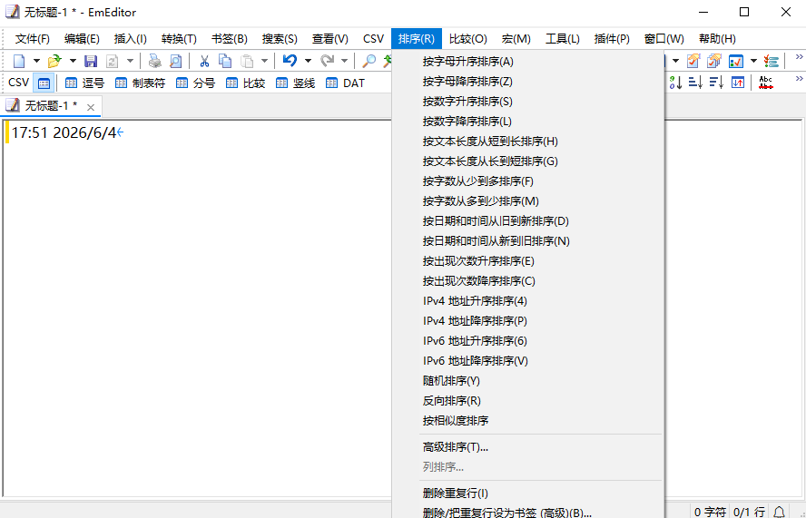Click the sort numbers descending icon
The width and height of the screenshot is (806, 518).
pyautogui.click(x=676, y=83)
